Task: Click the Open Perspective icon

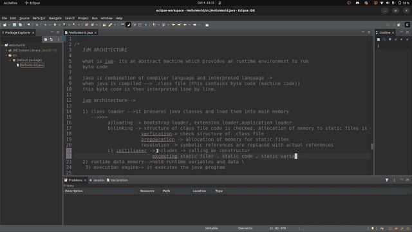Action: (398, 24)
